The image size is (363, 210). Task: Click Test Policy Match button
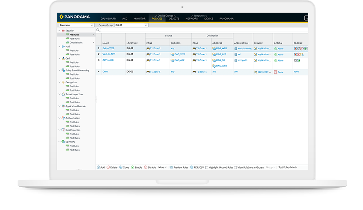click(287, 167)
